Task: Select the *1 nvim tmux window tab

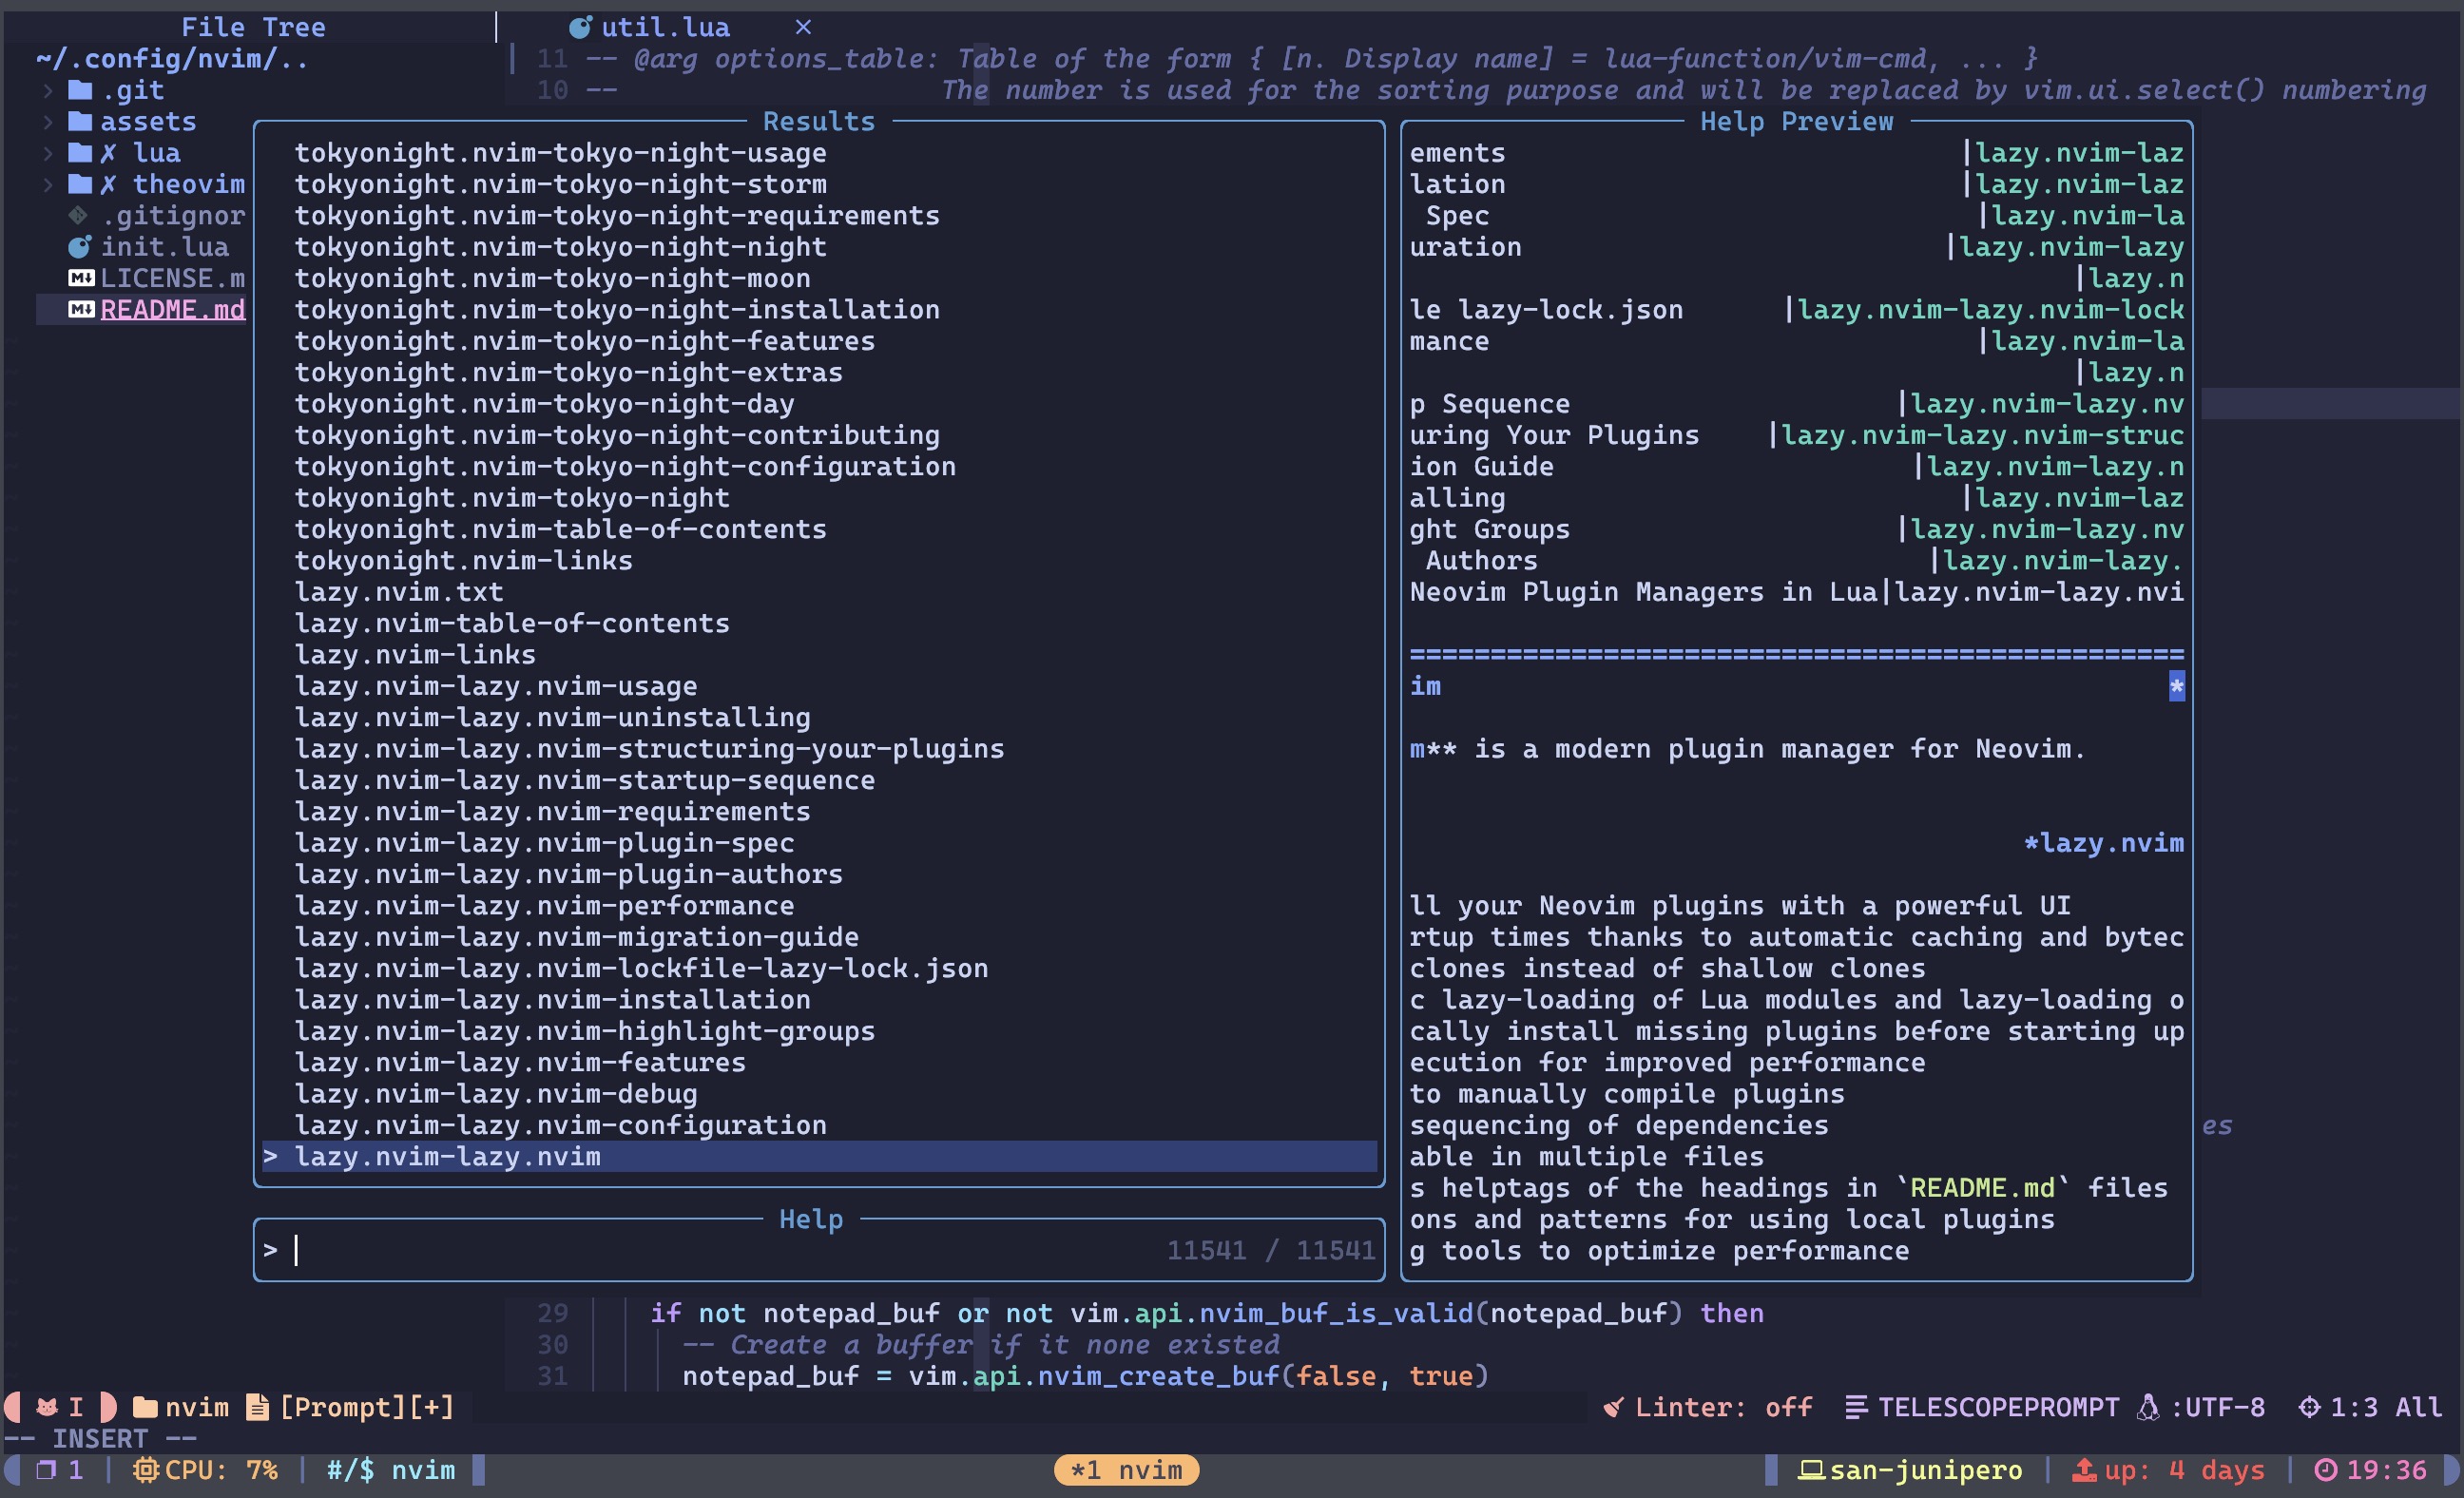Action: pyautogui.click(x=1126, y=1470)
